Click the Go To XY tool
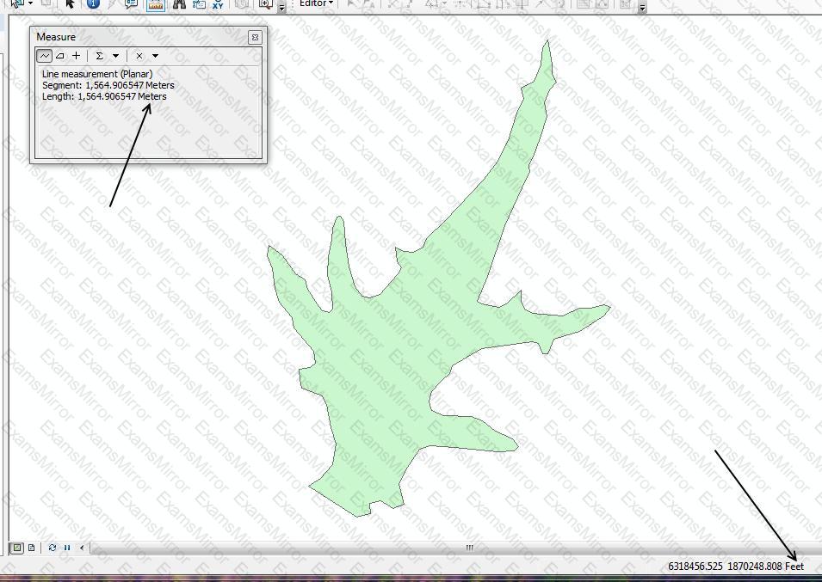The height and width of the screenshot is (582, 822). point(218,4)
